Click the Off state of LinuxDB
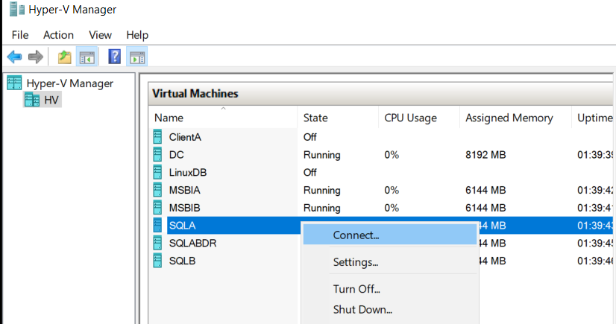Image resolution: width=616 pixels, height=324 pixels. [310, 172]
